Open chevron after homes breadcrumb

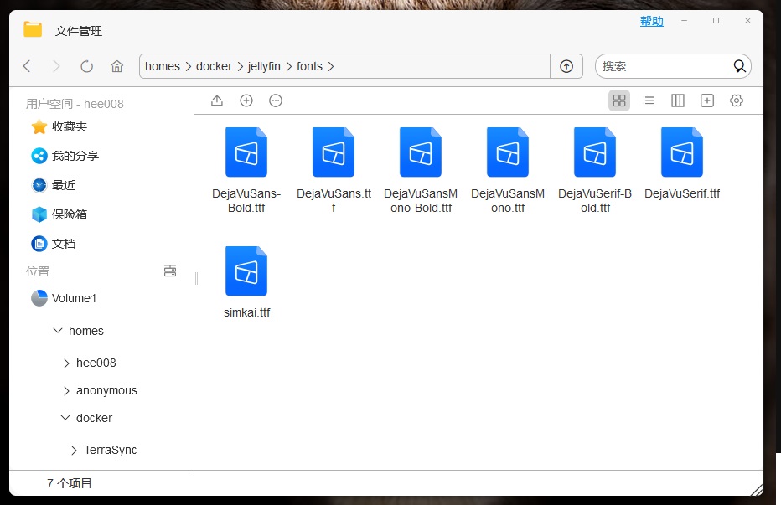(189, 67)
